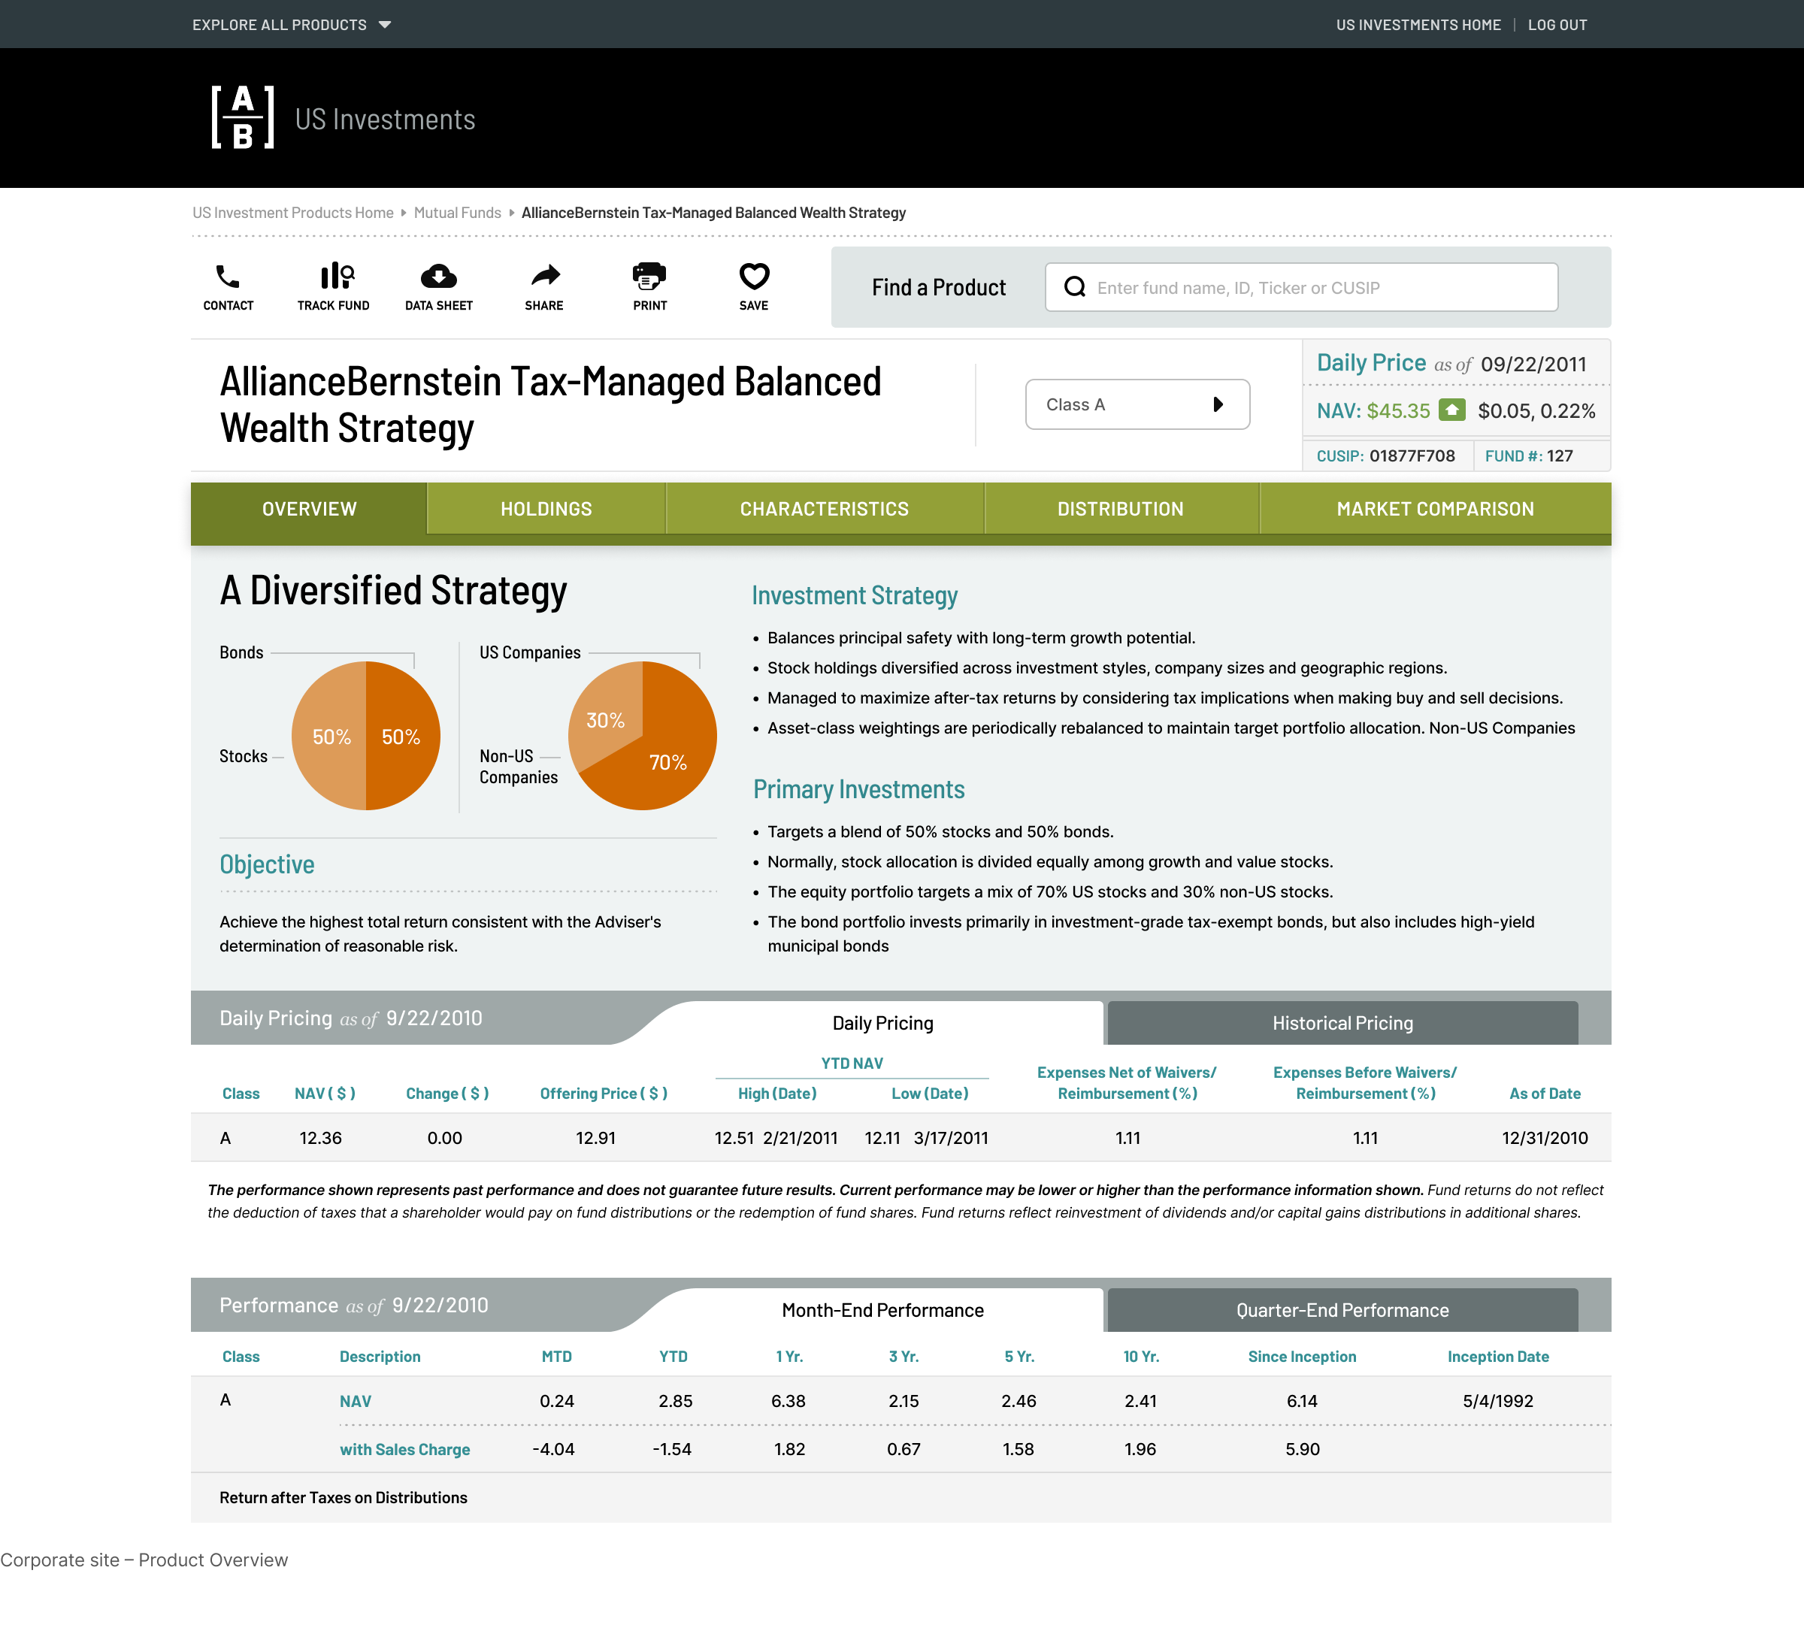Click the Fund # 127 value
Image resolution: width=1804 pixels, height=1643 pixels.
[x=1559, y=456]
